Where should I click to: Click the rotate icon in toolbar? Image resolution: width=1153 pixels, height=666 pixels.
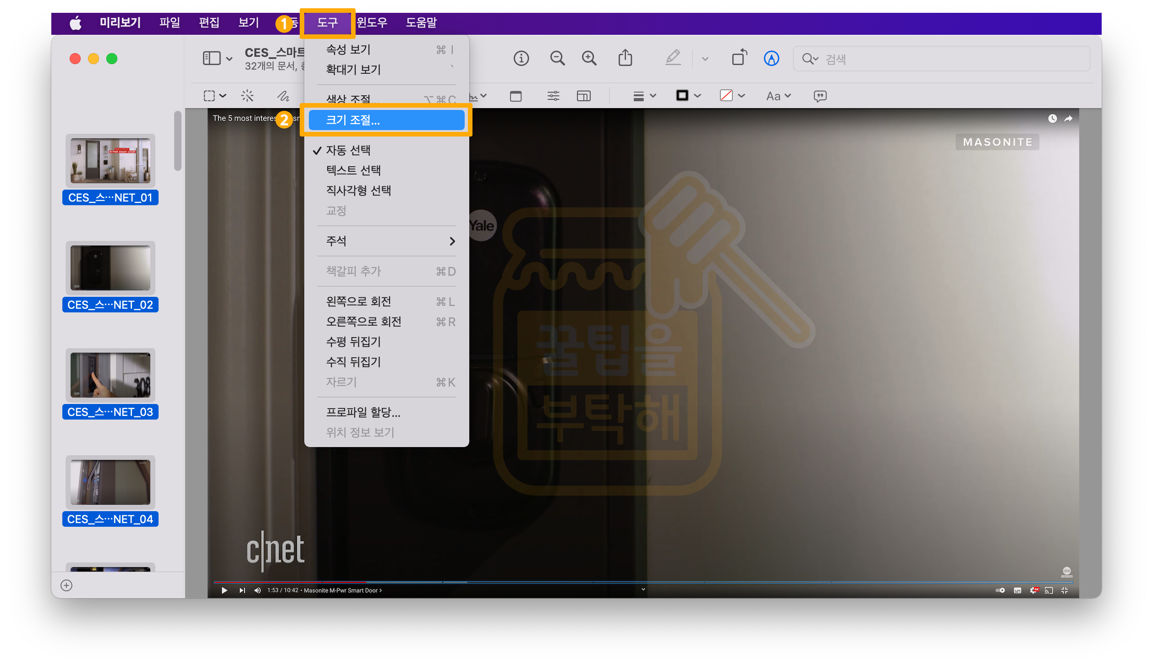click(x=739, y=58)
